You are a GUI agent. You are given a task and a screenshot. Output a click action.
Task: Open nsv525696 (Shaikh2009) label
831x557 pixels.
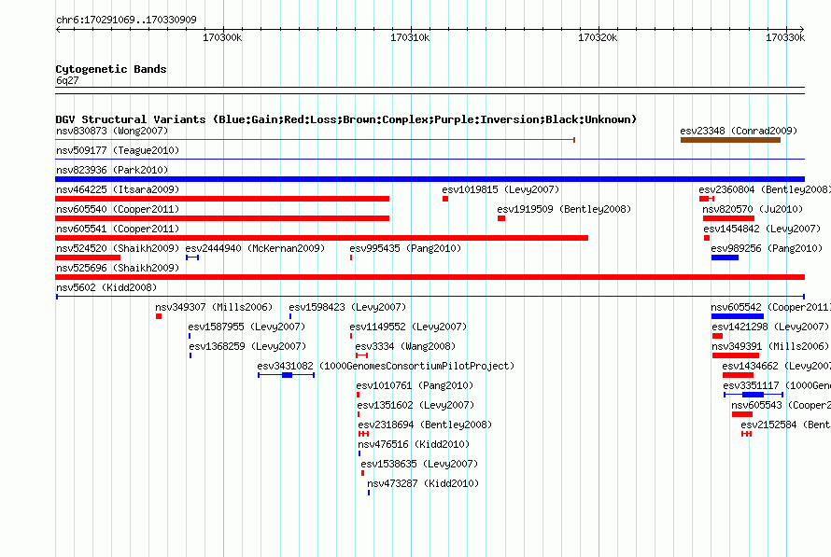[118, 268]
